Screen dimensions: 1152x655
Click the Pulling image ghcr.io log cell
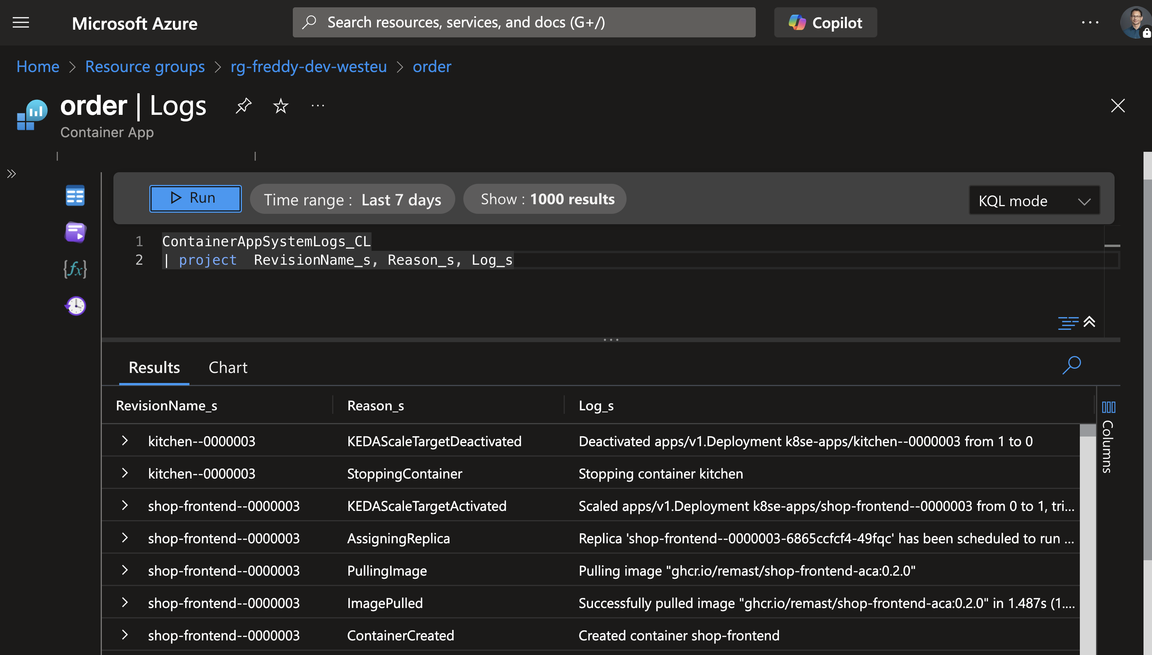[747, 571]
